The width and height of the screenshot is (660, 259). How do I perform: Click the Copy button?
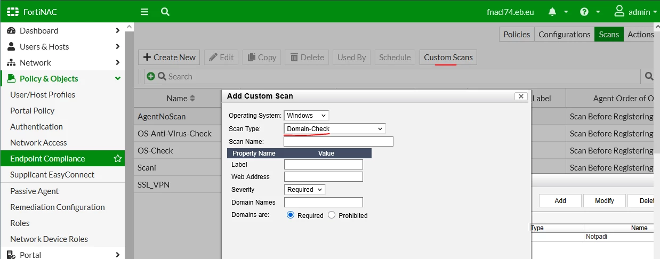pos(261,57)
